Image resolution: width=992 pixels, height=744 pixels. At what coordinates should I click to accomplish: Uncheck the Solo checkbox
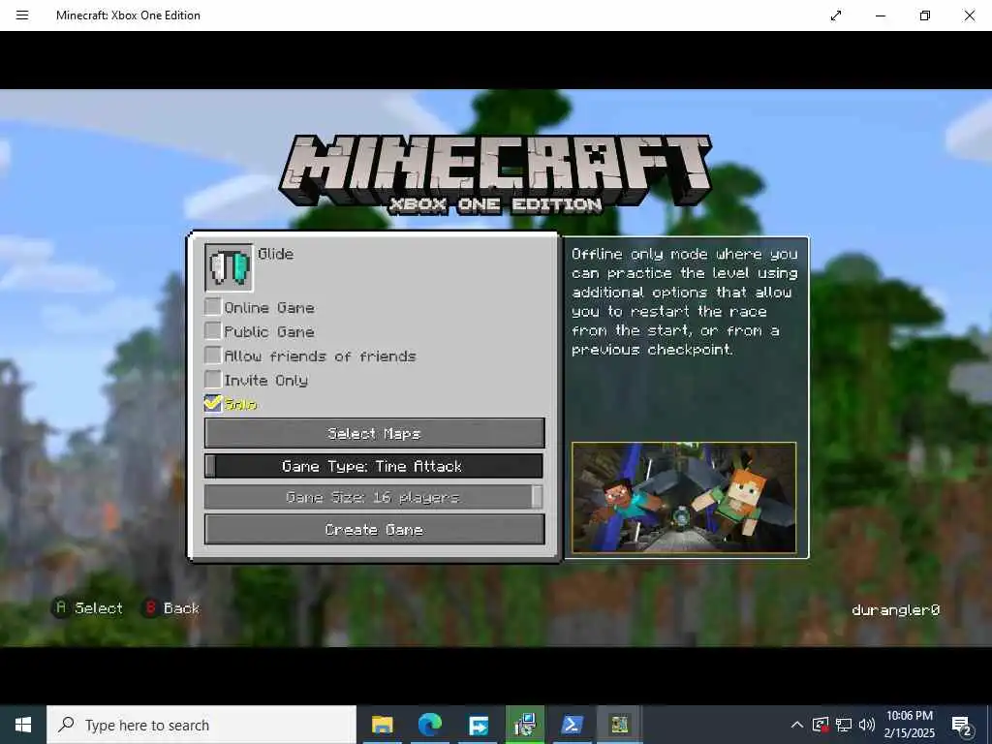(x=213, y=403)
